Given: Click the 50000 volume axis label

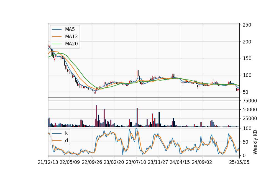Looking at the screenshot, I should [250, 110].
